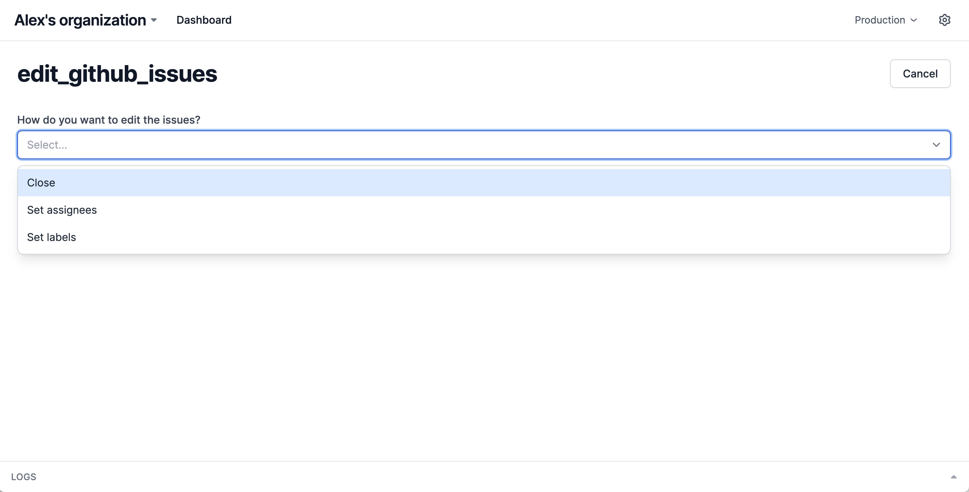969x492 pixels.
Task: Click the chevron inside the Select field
Action: pos(936,145)
